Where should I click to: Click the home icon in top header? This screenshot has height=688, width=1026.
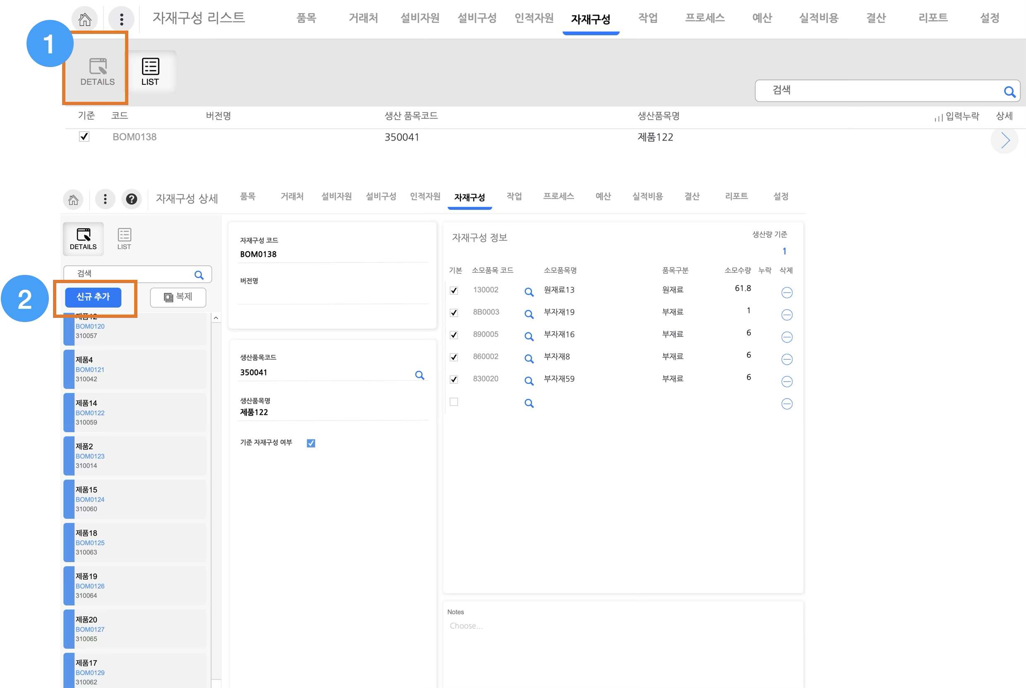85,19
